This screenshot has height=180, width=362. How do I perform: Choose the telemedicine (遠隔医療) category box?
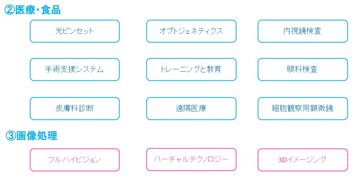click(x=191, y=108)
